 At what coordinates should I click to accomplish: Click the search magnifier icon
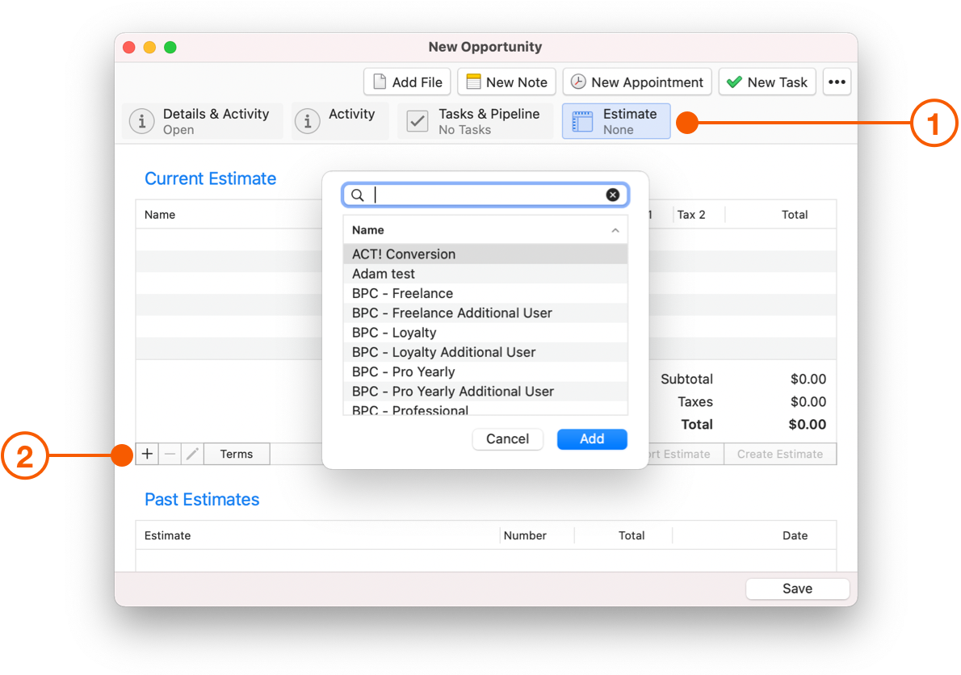point(357,195)
